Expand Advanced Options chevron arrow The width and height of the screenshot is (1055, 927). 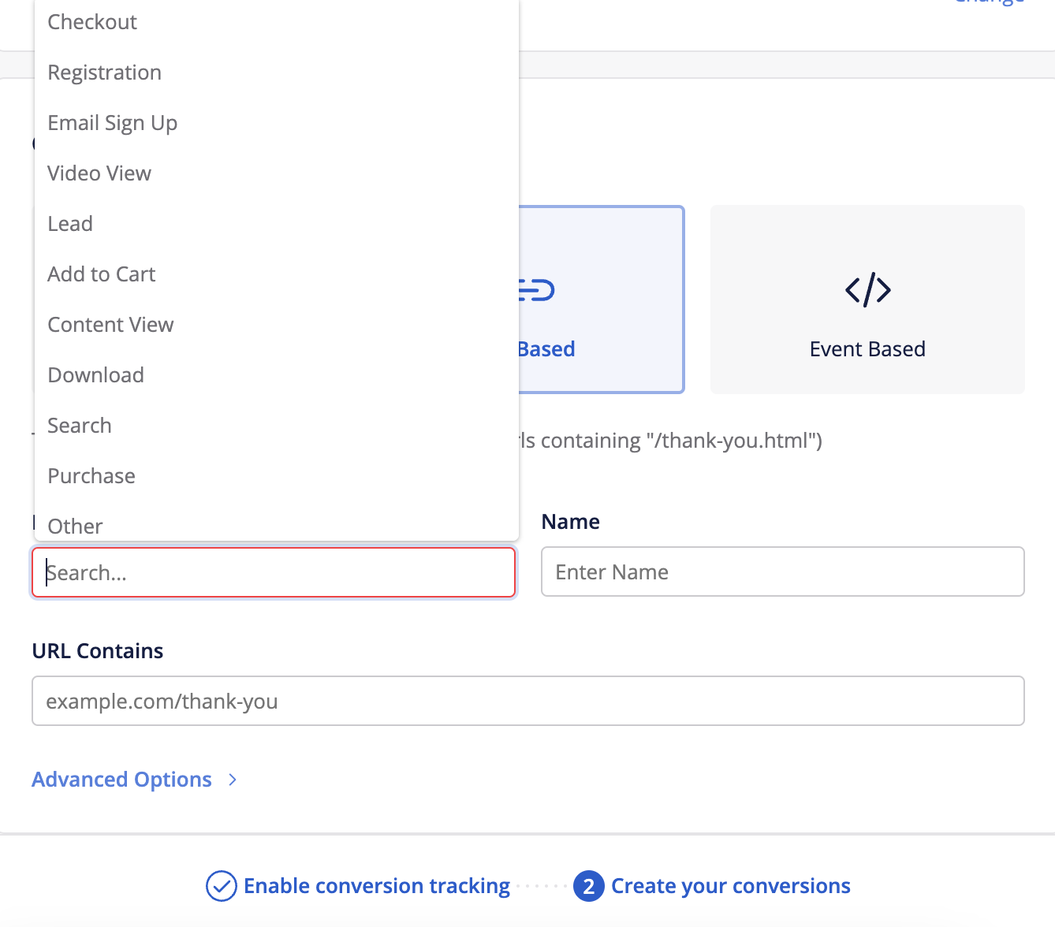233,780
